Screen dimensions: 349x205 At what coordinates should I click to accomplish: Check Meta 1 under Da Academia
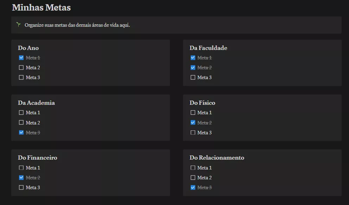[x=21, y=113]
